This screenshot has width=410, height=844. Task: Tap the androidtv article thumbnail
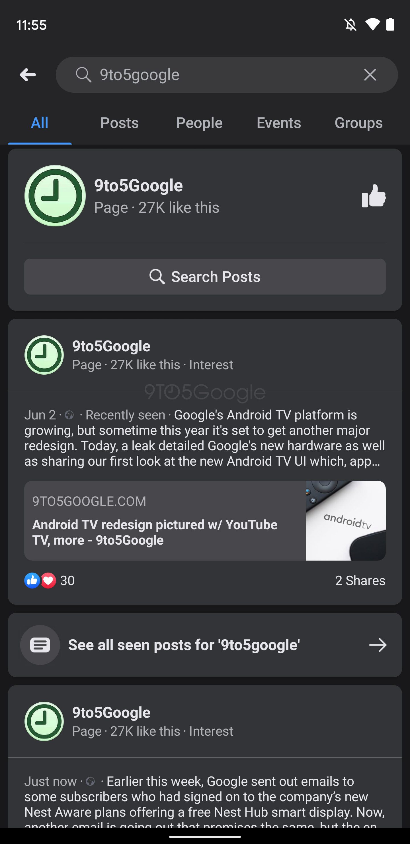(346, 520)
